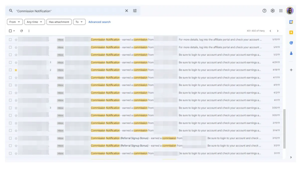Click the date 4/1/19
This screenshot has height=169, width=301.
[x=277, y=100]
